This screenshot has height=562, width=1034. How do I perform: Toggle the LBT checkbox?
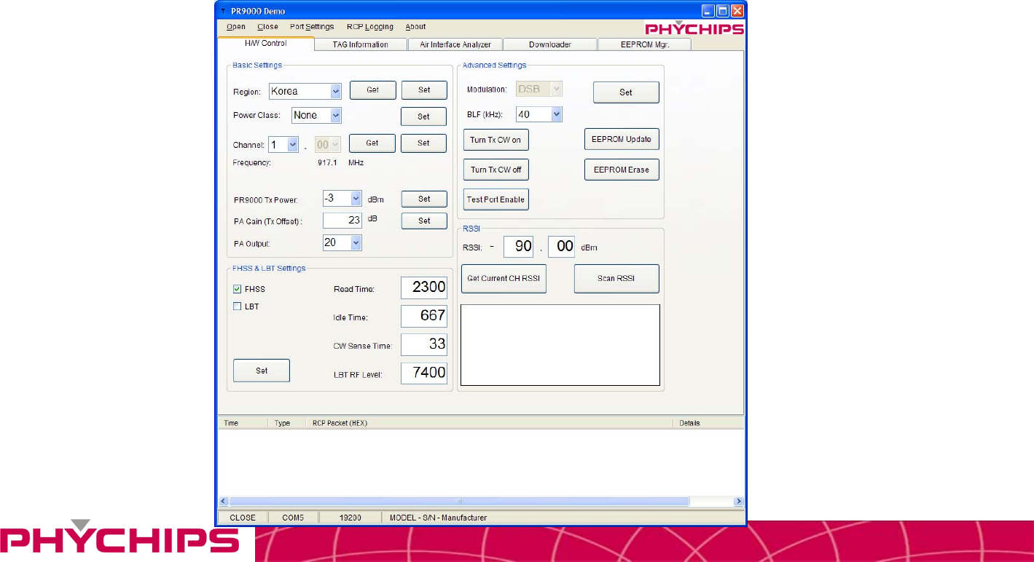click(238, 306)
